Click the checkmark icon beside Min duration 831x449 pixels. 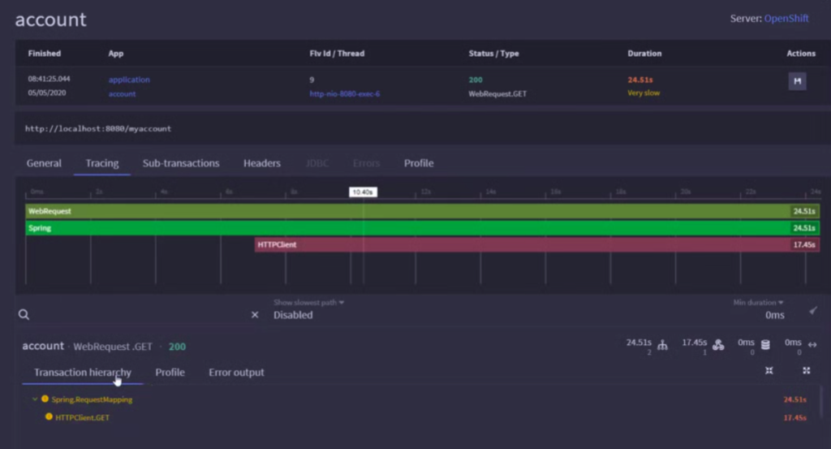(813, 311)
